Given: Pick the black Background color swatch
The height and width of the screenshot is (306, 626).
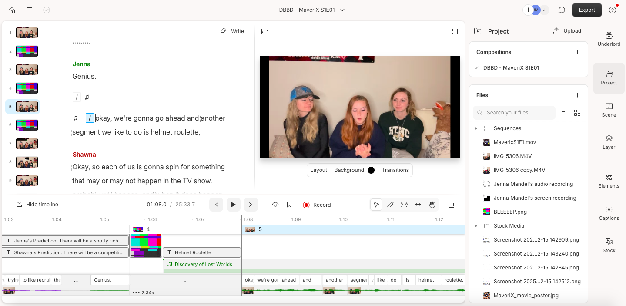Looking at the screenshot, I should pyautogui.click(x=371, y=170).
